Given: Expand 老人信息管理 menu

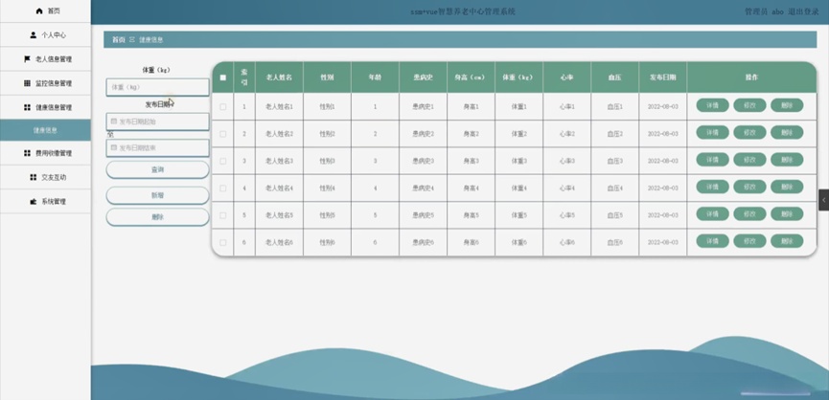Looking at the screenshot, I should 45,59.
